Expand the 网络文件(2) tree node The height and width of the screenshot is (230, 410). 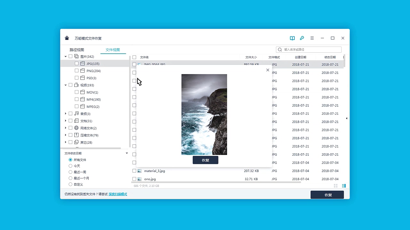click(66, 128)
